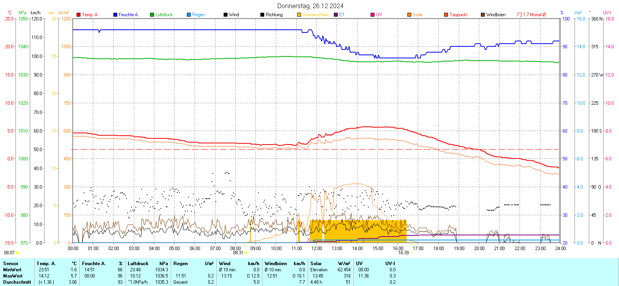The image size is (619, 286).
Task: Click the red Temp. A. legend square
Action: pyautogui.click(x=79, y=15)
